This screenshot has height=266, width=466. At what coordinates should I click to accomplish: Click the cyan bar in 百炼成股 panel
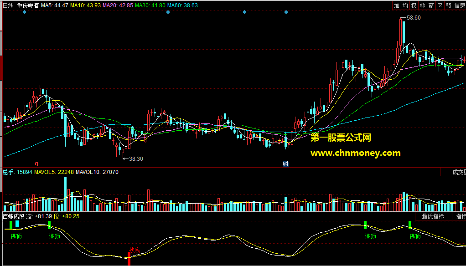[17, 224]
